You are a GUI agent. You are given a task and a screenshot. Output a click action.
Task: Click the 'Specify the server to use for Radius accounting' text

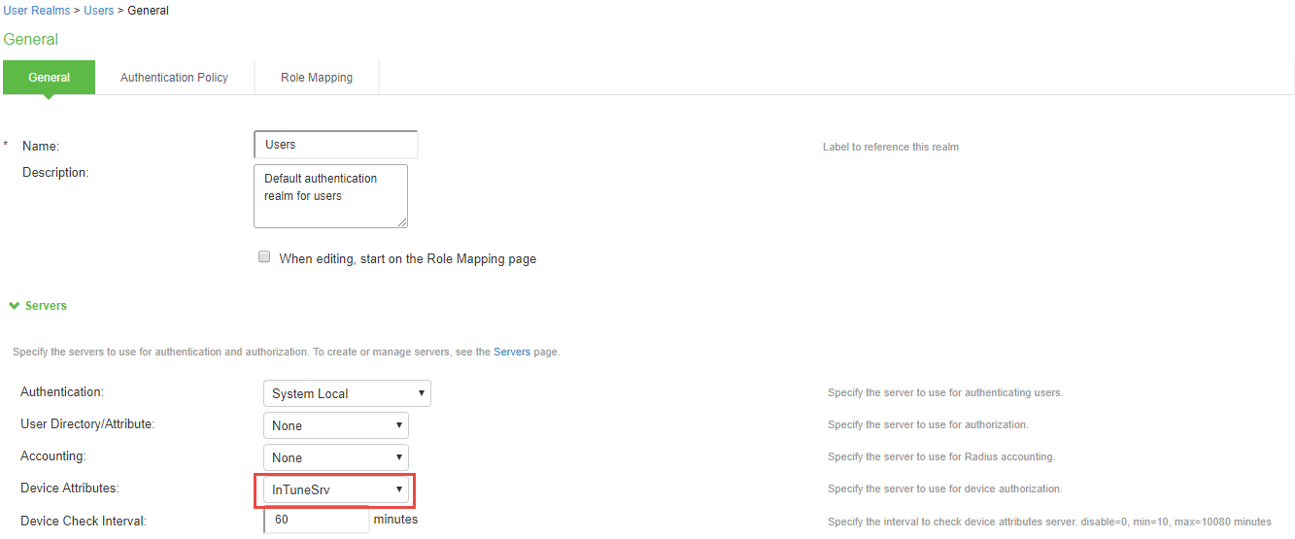[941, 456]
